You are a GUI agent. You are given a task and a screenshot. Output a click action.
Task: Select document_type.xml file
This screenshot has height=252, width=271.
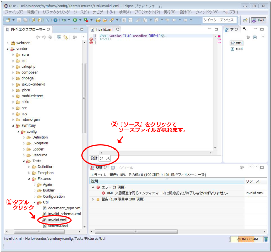coord(65,208)
